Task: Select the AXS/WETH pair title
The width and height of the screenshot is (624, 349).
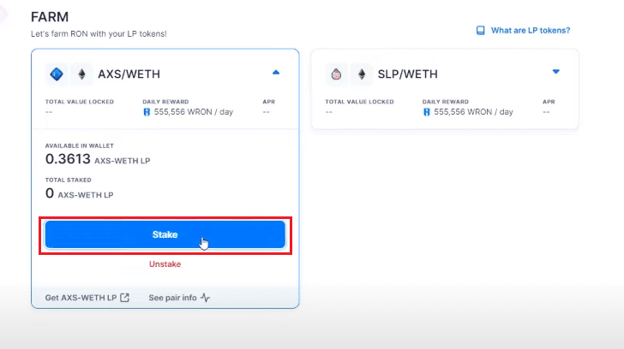Action: (129, 74)
